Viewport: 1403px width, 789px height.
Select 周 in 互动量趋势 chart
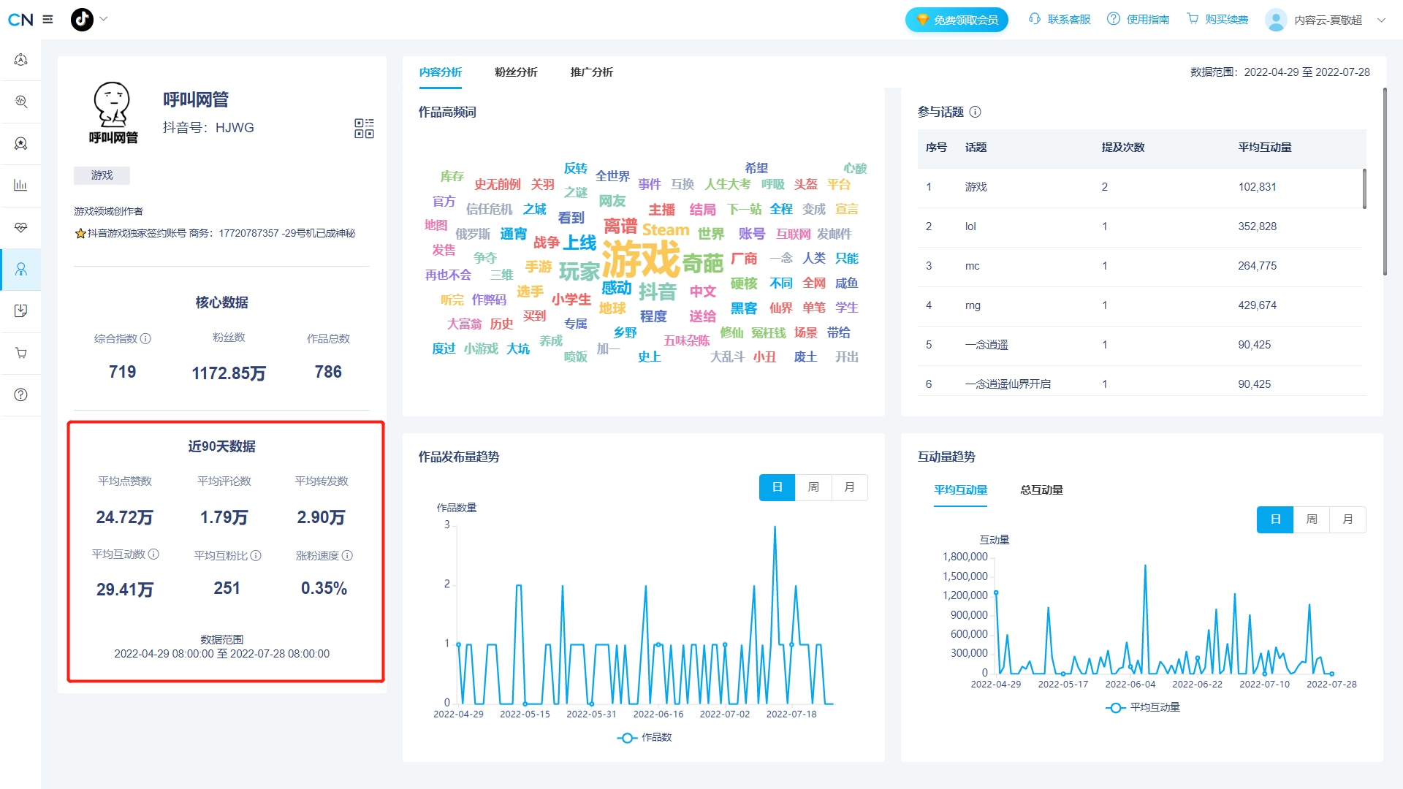click(x=1312, y=519)
